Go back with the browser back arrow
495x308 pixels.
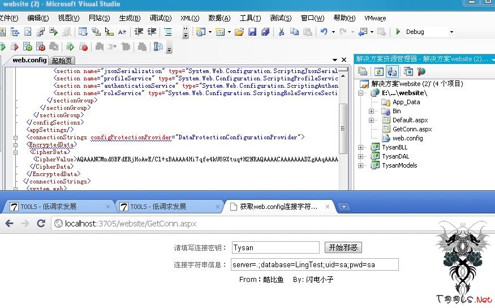10,223
